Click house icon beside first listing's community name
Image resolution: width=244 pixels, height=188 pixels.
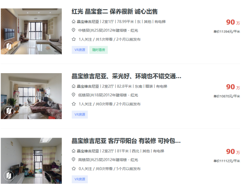tap(74, 22)
